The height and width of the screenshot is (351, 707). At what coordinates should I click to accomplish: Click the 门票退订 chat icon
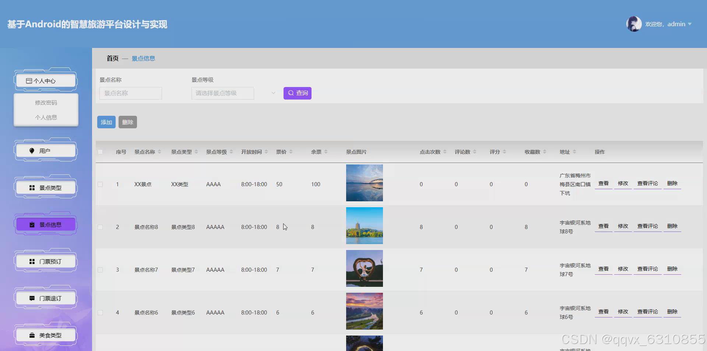(x=32, y=299)
